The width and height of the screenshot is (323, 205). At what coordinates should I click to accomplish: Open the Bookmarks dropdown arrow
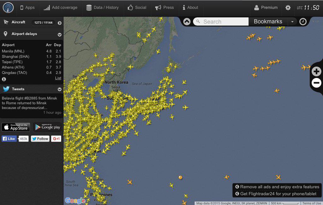click(x=292, y=22)
